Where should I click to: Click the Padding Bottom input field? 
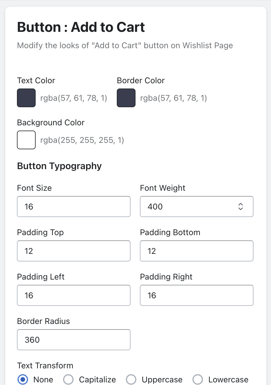point(196,251)
